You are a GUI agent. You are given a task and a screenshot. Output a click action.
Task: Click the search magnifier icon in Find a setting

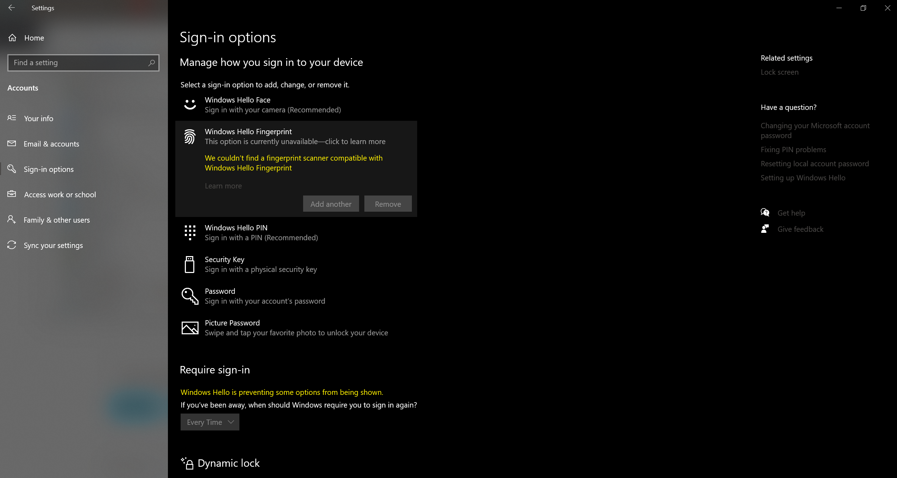coord(151,63)
